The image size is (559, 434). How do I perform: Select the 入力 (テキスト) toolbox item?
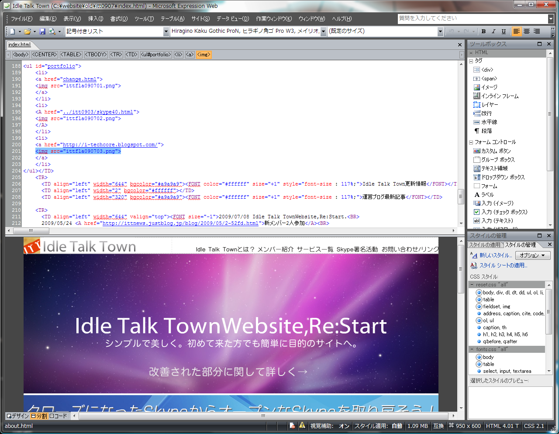(493, 221)
